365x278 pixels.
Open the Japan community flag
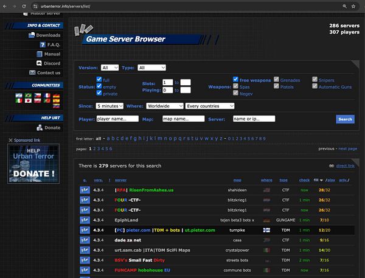click(x=28, y=100)
